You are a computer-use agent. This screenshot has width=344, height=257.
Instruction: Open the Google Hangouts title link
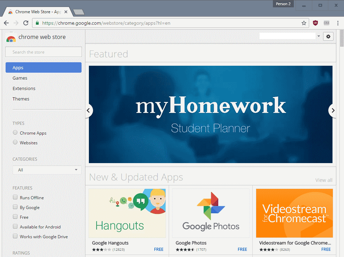pos(110,243)
